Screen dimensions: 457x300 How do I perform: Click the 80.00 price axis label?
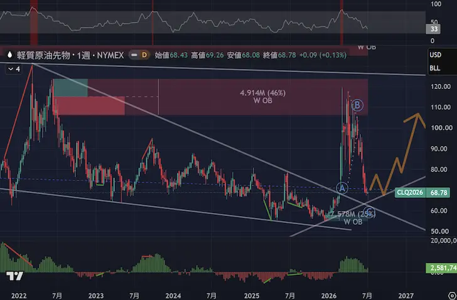click(x=439, y=169)
